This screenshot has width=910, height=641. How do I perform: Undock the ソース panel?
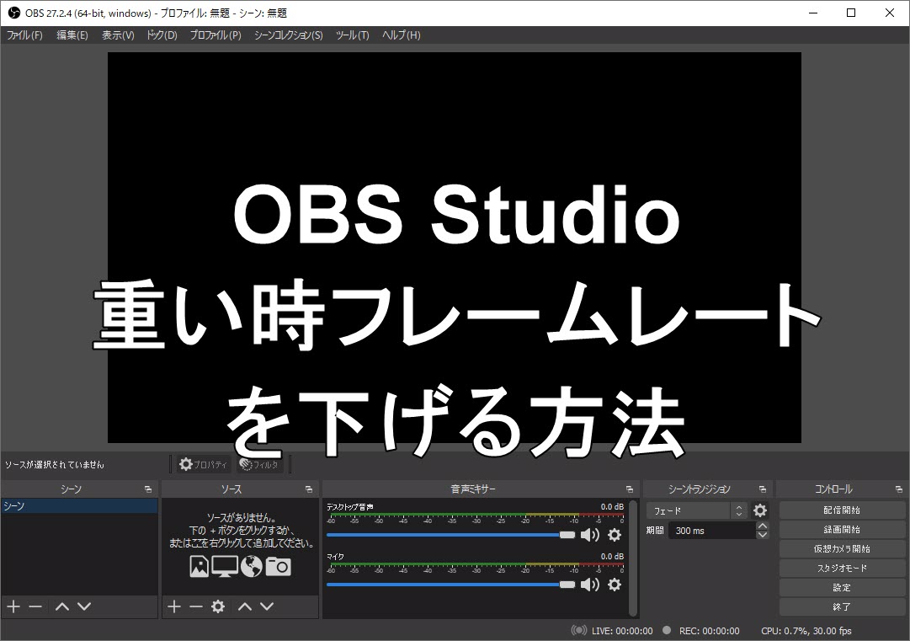[309, 489]
